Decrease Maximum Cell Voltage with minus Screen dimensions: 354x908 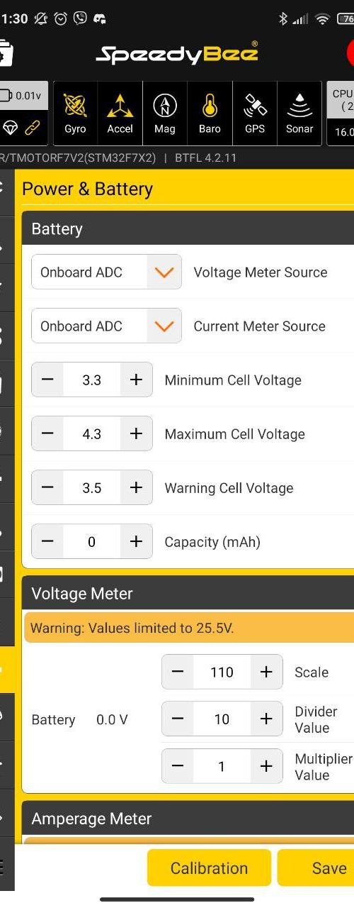coord(47,433)
